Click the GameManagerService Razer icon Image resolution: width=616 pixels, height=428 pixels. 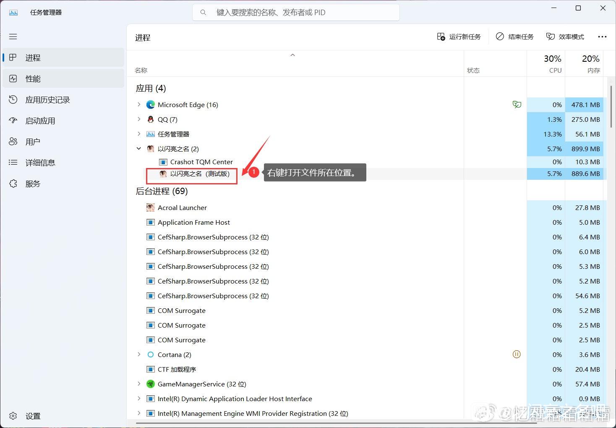click(x=150, y=384)
